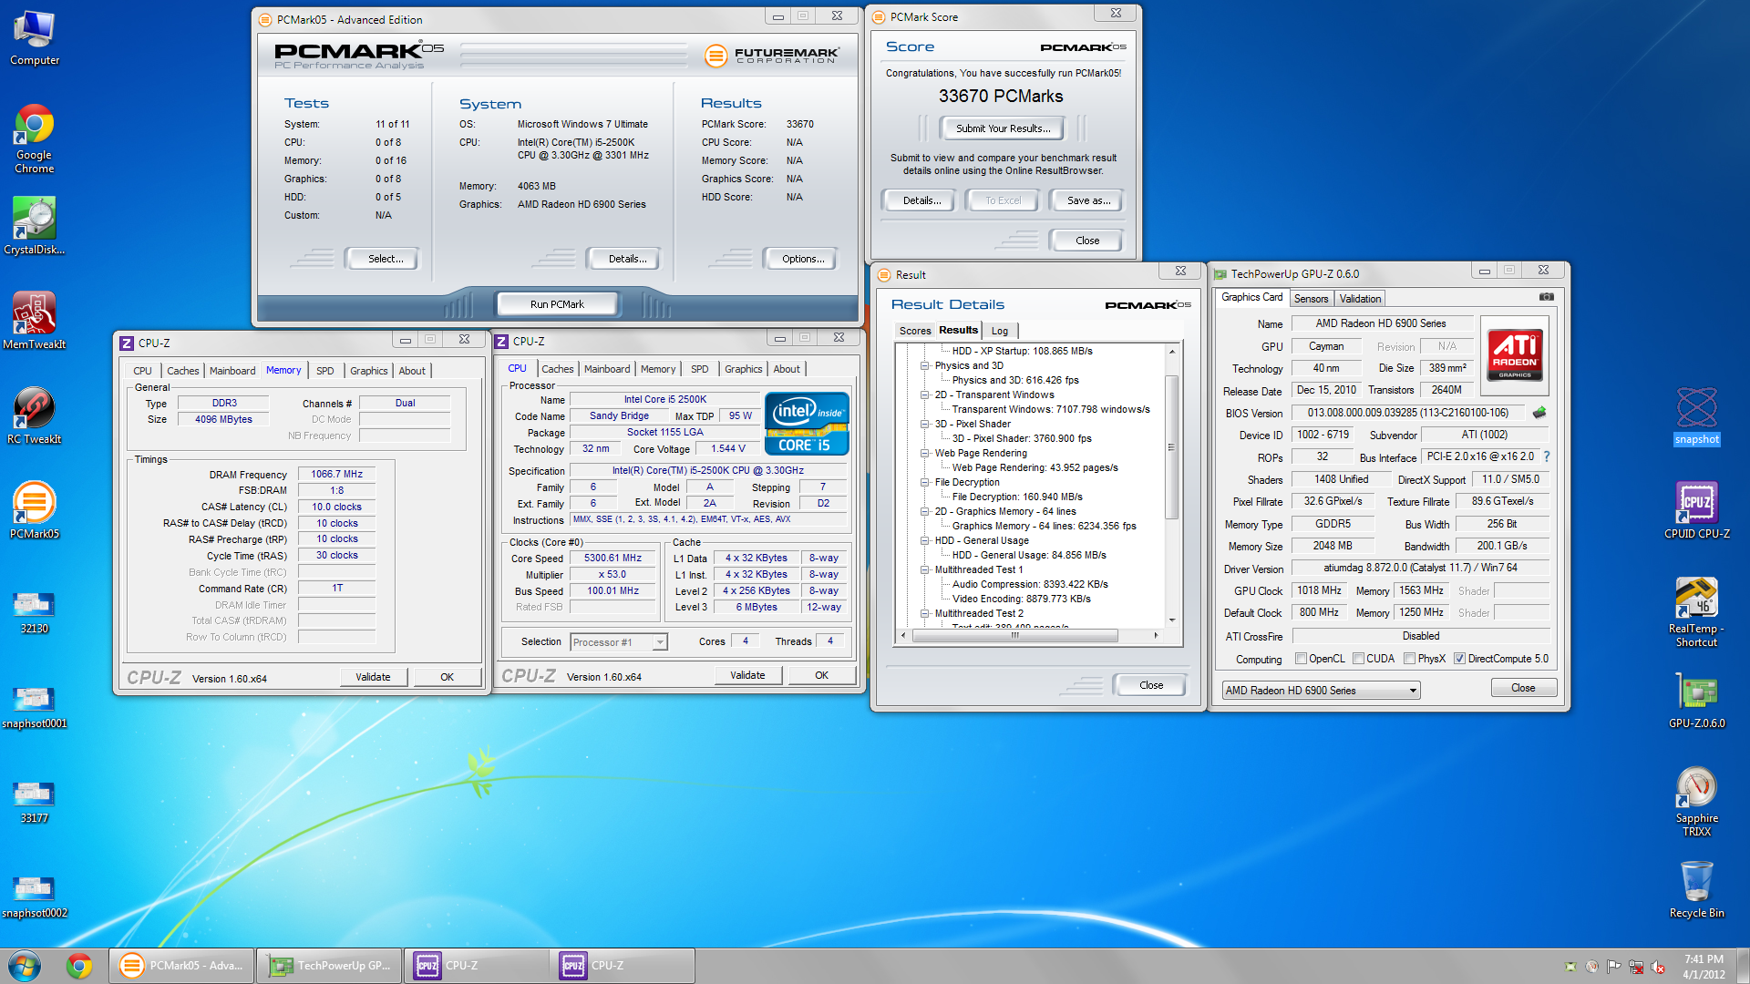
Task: Click the vertical scrollbar down arrow in Result Details
Action: tap(1171, 620)
